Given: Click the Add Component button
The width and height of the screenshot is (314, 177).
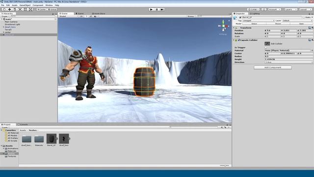Looking at the screenshot, I should (x=273, y=68).
